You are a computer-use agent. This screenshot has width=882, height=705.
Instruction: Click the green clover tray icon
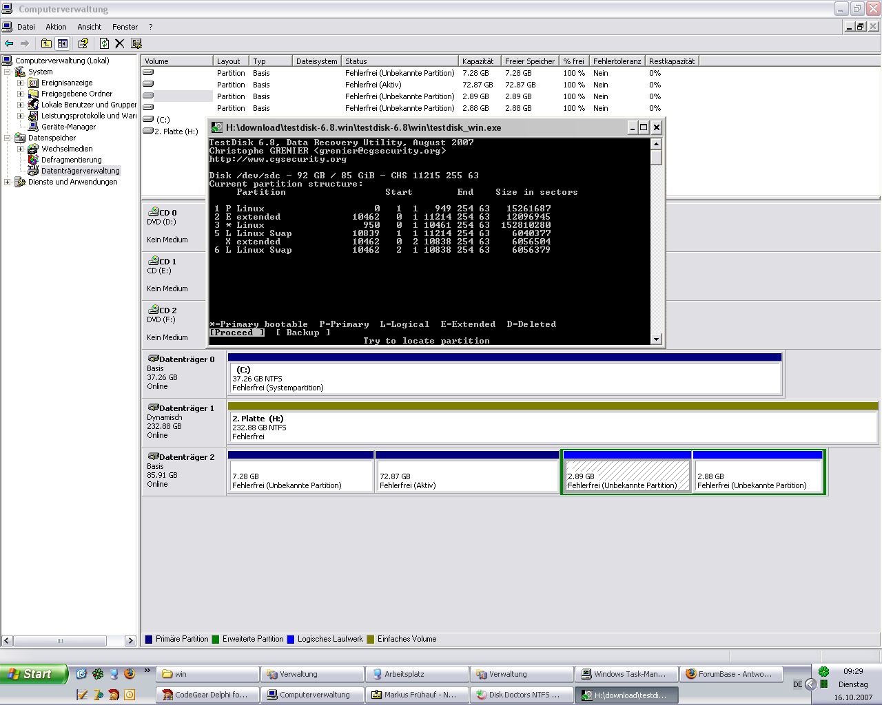tap(823, 671)
